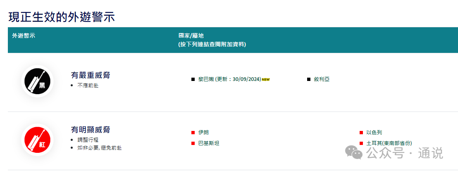This screenshot has width=458, height=171.
Task: Open the 伊朗 country link
Action: pos(203,133)
